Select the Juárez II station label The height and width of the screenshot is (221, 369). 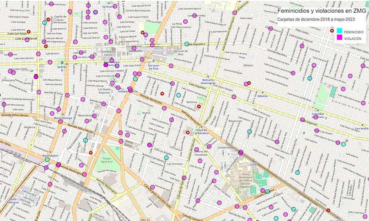(62, 68)
